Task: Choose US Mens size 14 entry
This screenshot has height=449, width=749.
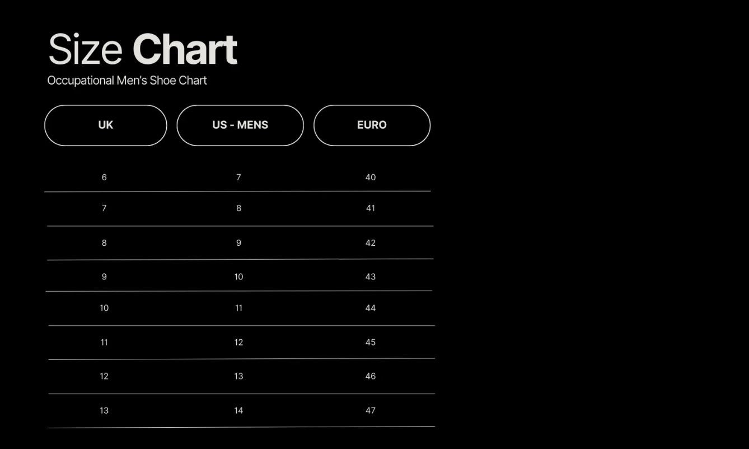Action: (238, 410)
